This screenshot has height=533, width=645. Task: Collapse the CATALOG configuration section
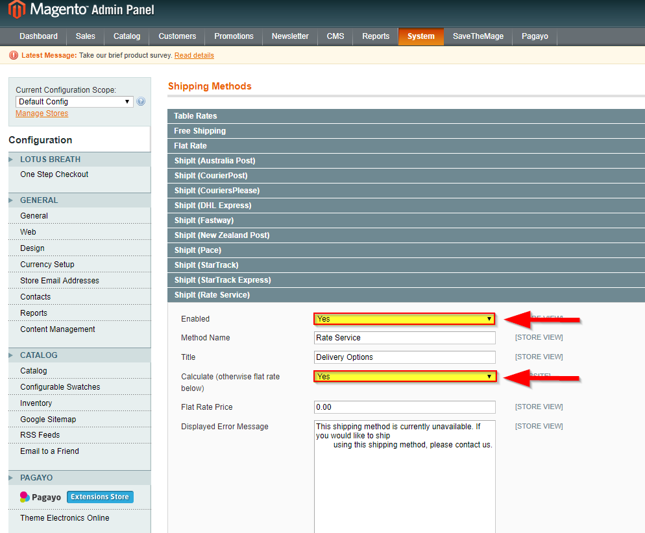tap(80, 355)
